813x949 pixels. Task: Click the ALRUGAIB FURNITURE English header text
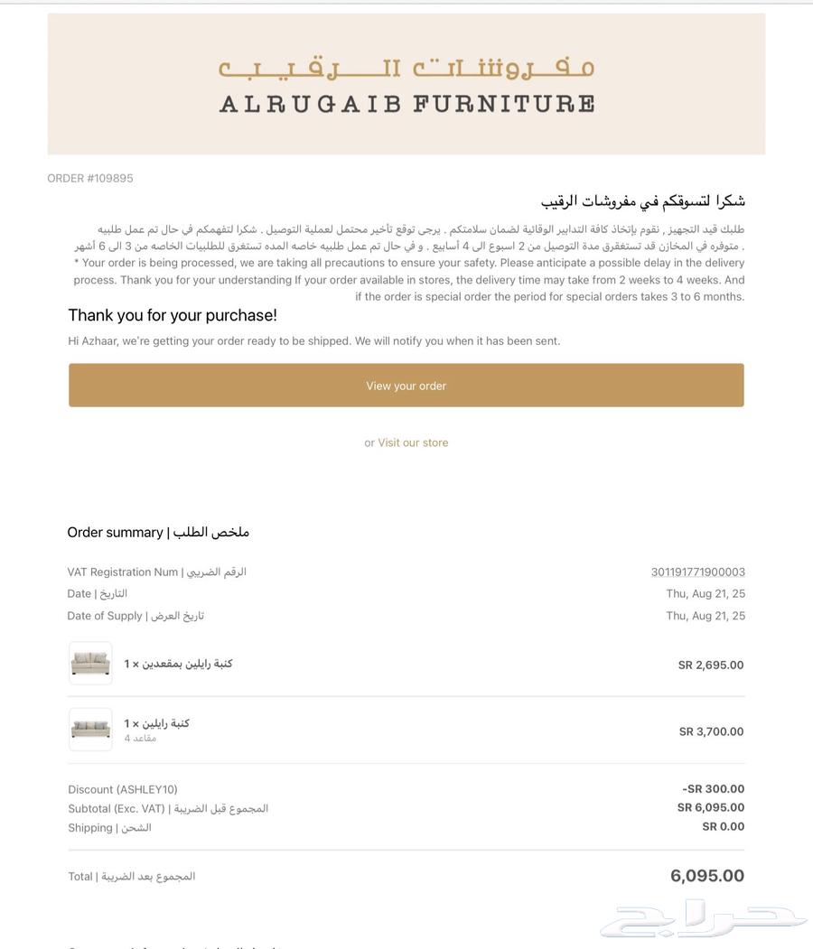tap(406, 103)
